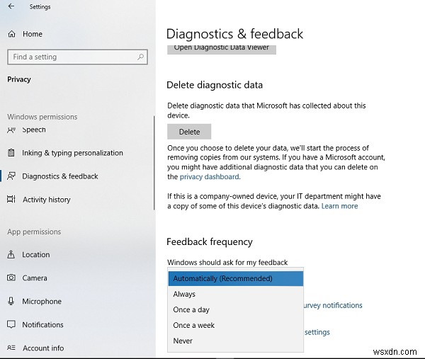
Task: Open Speech settings in sidebar
Action: 34,130
